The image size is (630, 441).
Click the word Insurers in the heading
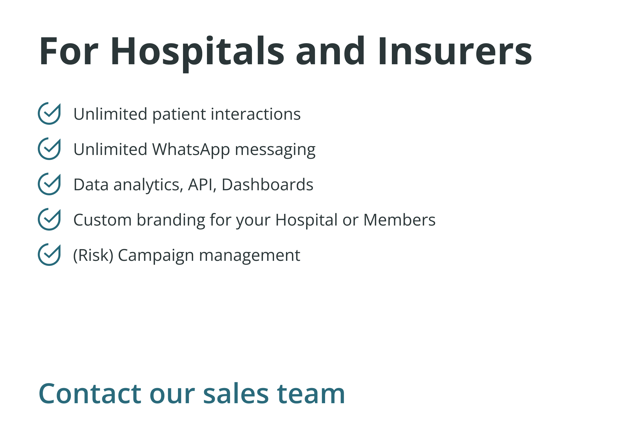455,51
